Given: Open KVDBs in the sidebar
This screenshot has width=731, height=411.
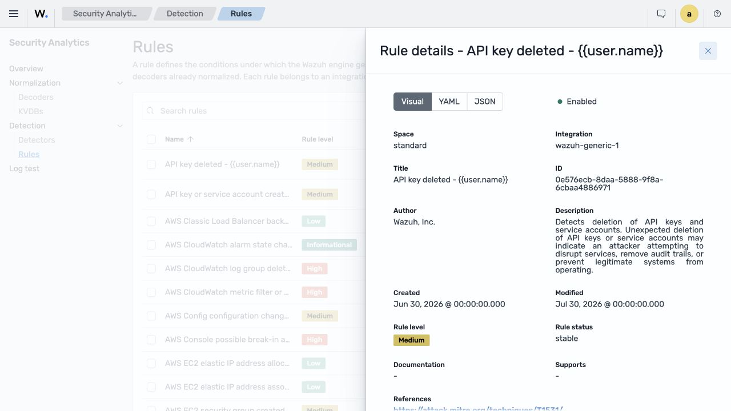Looking at the screenshot, I should (x=31, y=111).
